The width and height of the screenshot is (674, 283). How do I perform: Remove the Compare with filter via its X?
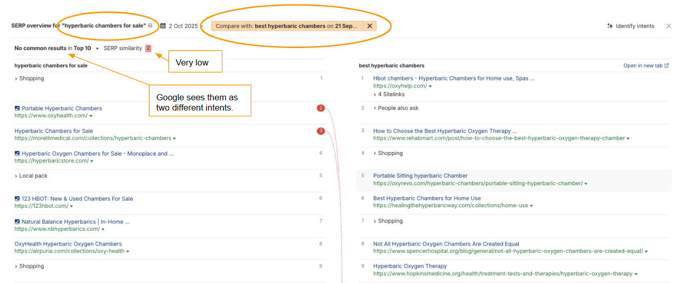(x=370, y=26)
